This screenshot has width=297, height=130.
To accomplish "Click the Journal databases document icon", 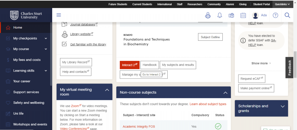I will point(65,24).
